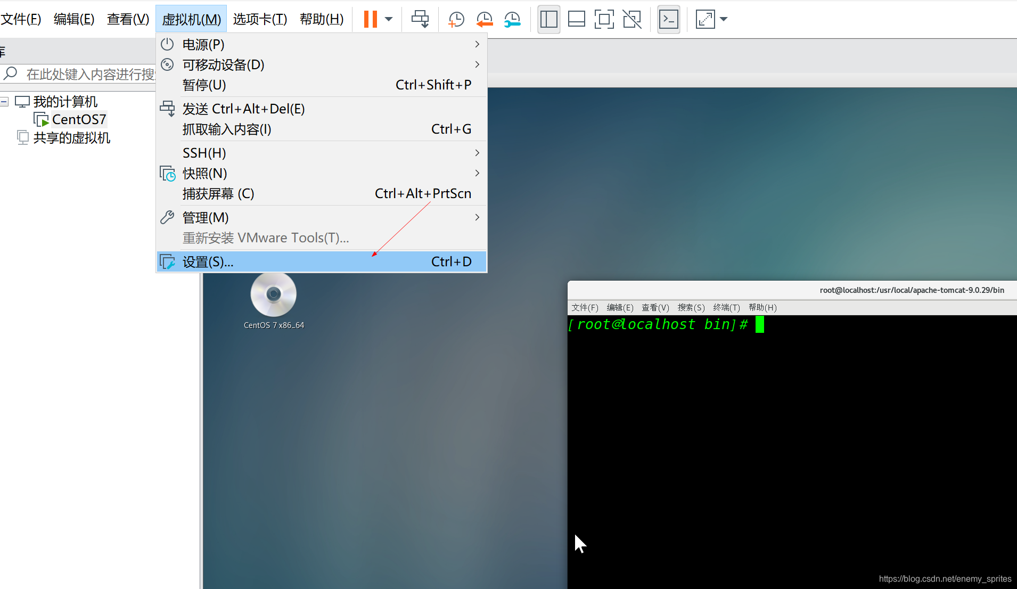Open the 选项卡(T) menu
Viewport: 1017px width, 589px height.
pos(260,19)
